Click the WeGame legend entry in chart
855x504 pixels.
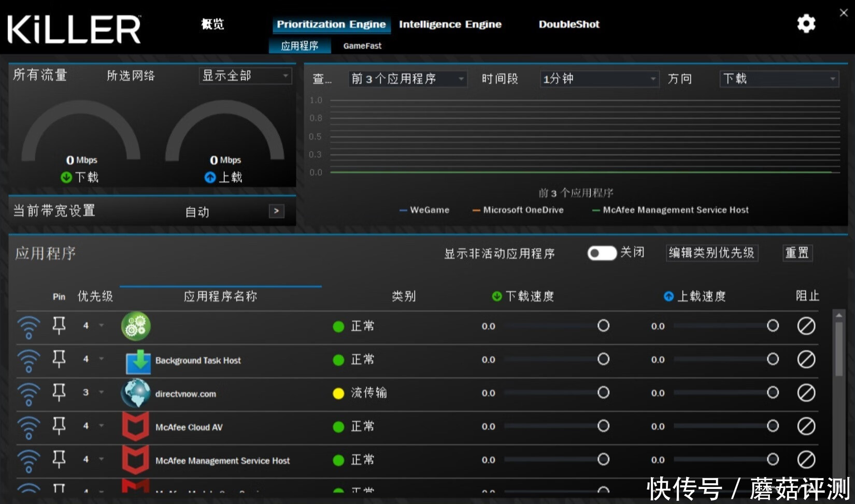click(424, 210)
